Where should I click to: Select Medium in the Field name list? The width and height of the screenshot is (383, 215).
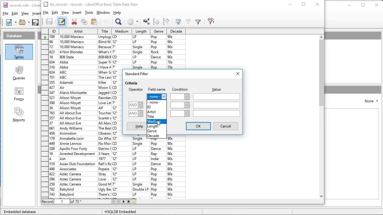[153, 121]
